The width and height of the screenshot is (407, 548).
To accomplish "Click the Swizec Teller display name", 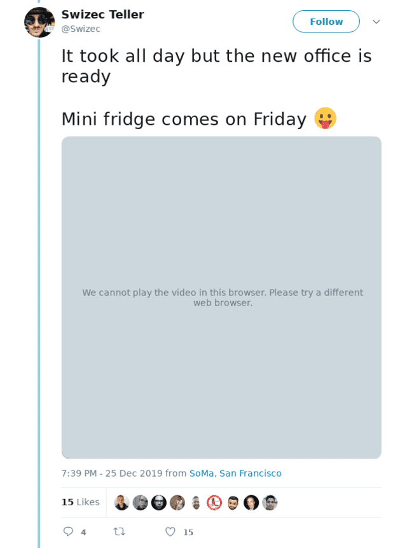I will pos(102,15).
